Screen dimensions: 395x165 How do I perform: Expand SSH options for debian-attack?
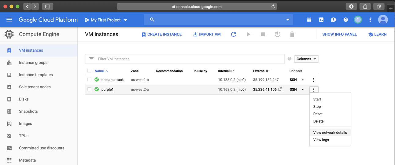(x=303, y=80)
